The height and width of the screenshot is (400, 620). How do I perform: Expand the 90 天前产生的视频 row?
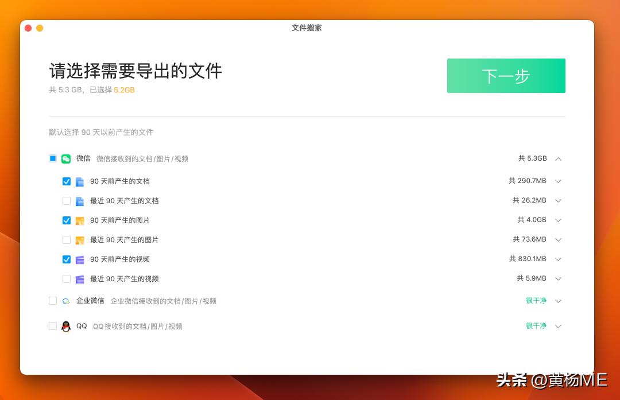tap(558, 259)
